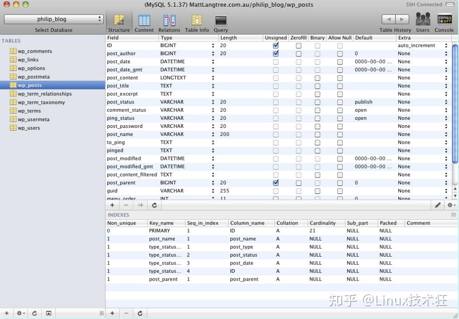
Task: Refresh the tables list
Action: (34, 313)
